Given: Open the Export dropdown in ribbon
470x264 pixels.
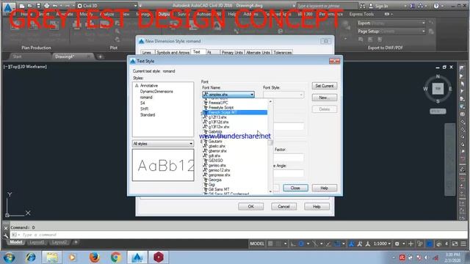Looking at the screenshot, I should click(391, 23).
